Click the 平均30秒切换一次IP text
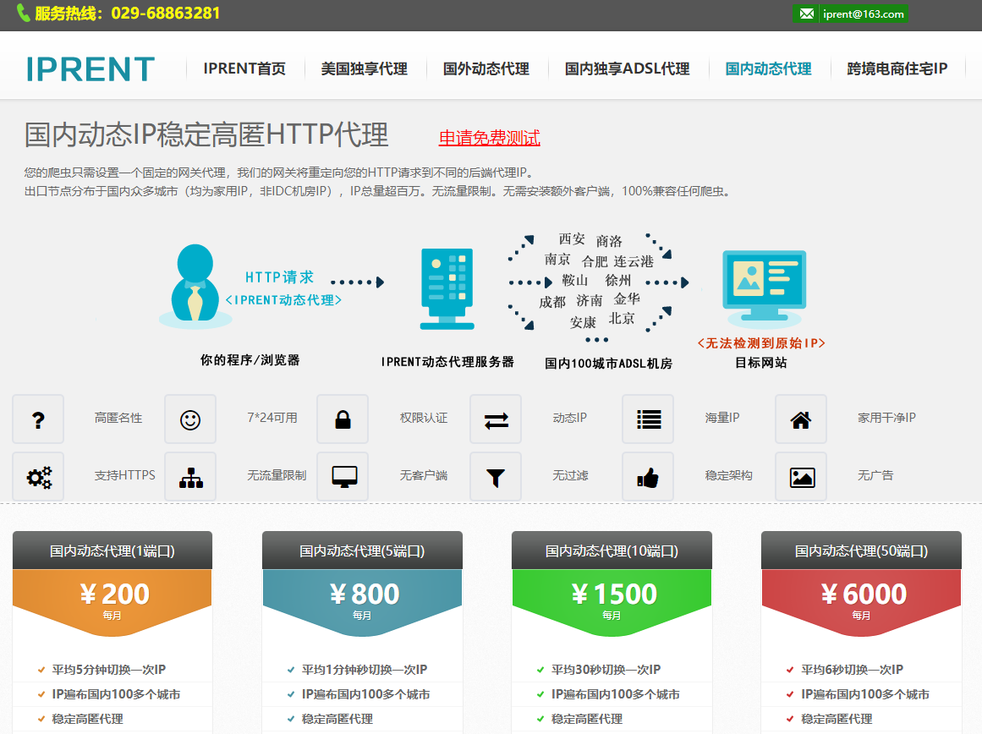This screenshot has width=982, height=734. pyautogui.click(x=606, y=670)
